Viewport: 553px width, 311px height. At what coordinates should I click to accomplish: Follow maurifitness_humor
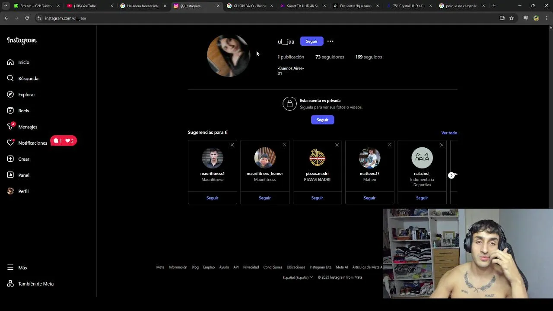pos(265,198)
